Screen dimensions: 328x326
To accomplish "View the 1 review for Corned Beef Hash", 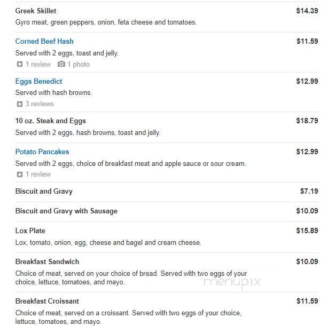I will [38, 64].
